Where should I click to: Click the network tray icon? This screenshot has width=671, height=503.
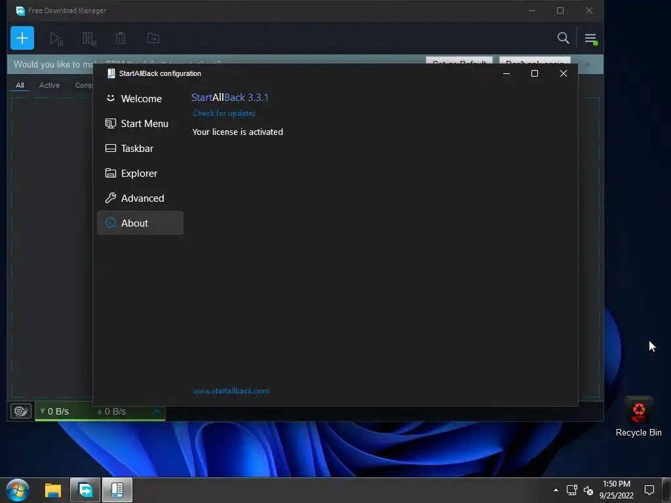tap(571, 490)
